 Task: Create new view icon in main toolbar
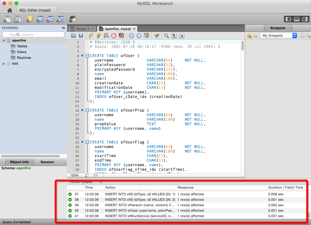[50, 19]
